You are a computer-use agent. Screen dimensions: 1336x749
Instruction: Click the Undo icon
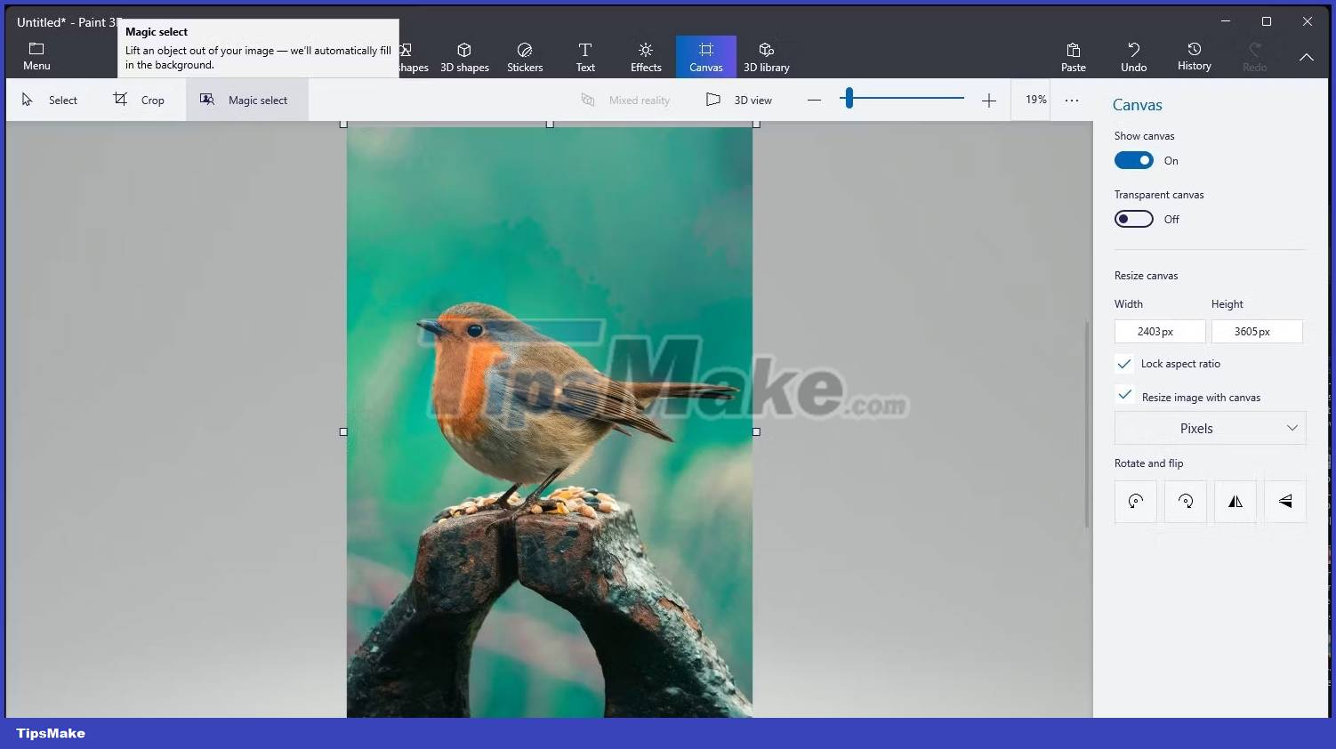[1133, 55]
